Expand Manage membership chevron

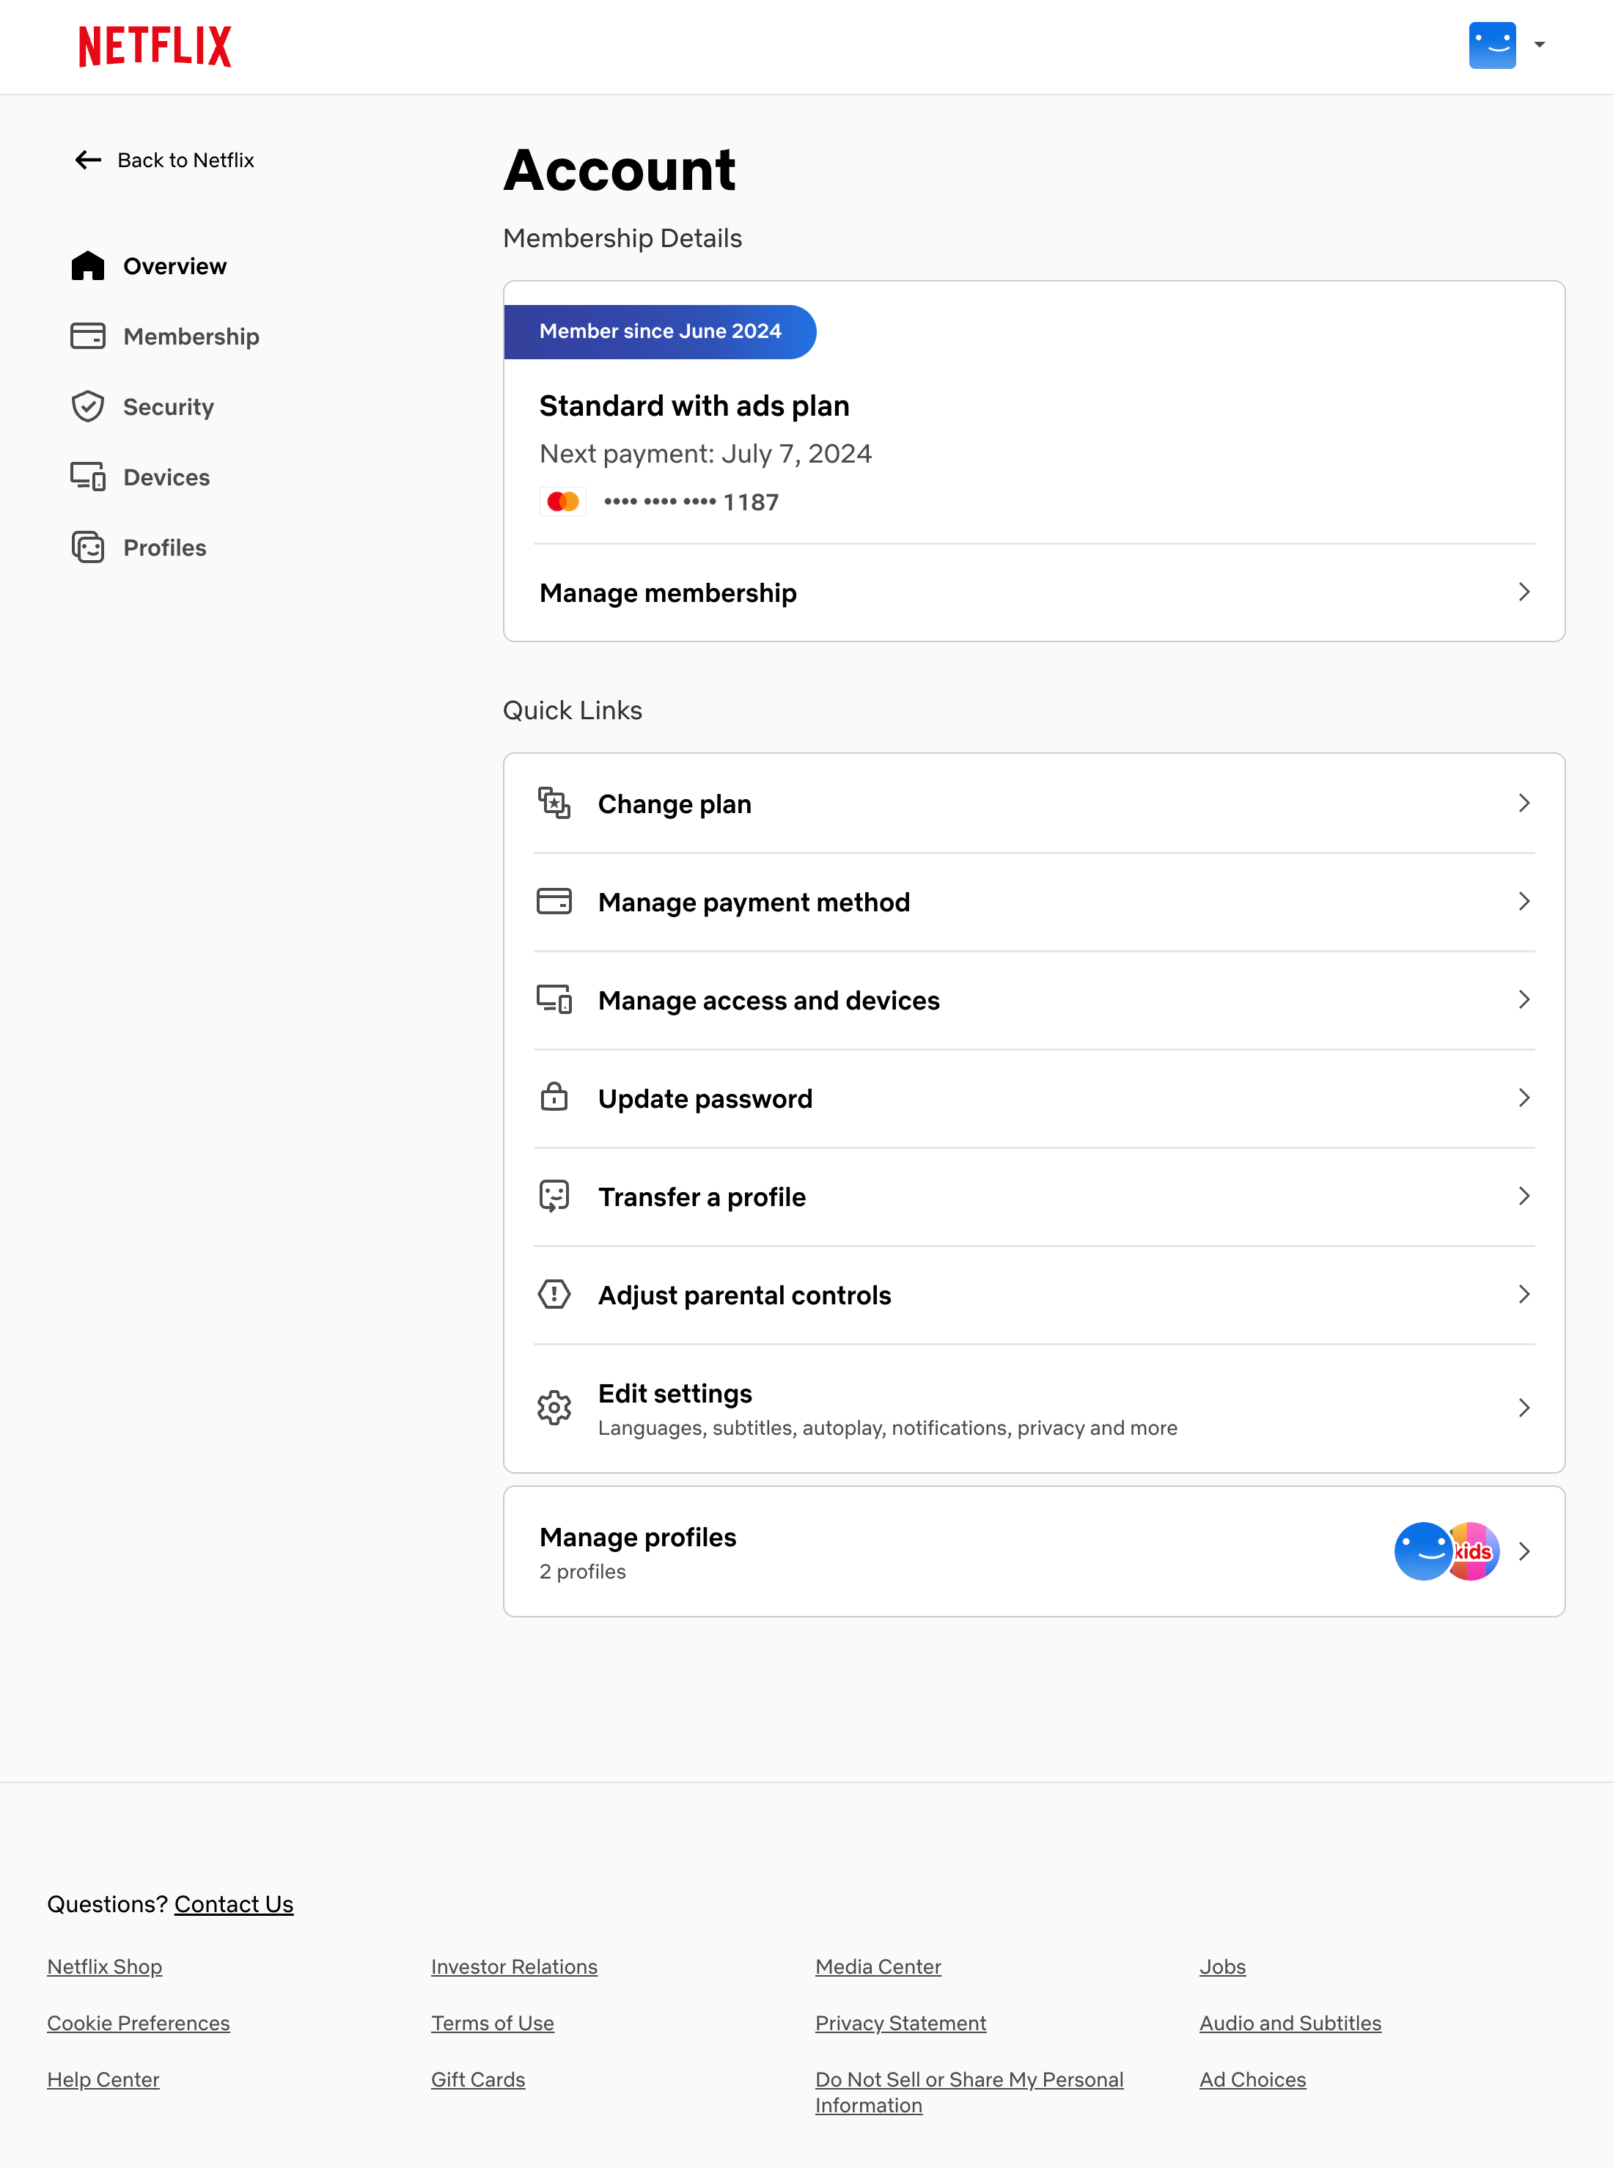[1525, 592]
